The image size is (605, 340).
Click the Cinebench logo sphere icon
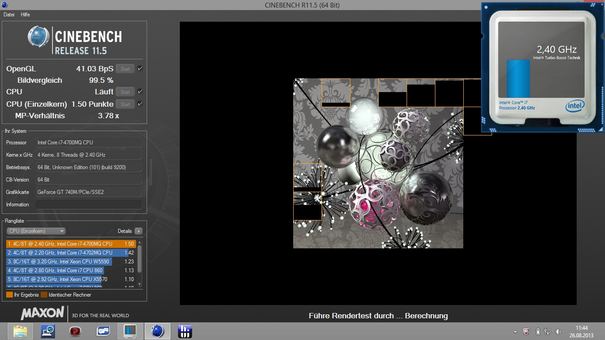click(39, 36)
